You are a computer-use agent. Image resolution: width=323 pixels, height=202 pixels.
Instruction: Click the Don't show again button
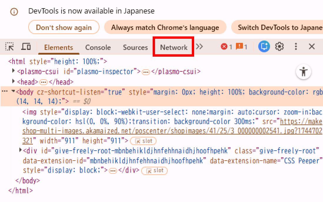click(x=64, y=28)
